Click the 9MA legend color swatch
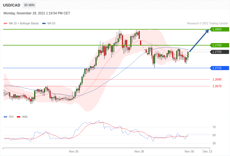Screen dimensions: 230x156 click(x=19, y=117)
